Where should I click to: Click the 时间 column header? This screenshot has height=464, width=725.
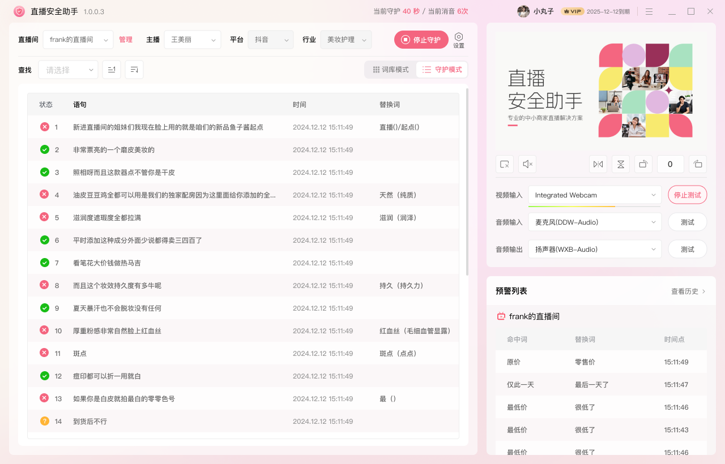(x=300, y=105)
